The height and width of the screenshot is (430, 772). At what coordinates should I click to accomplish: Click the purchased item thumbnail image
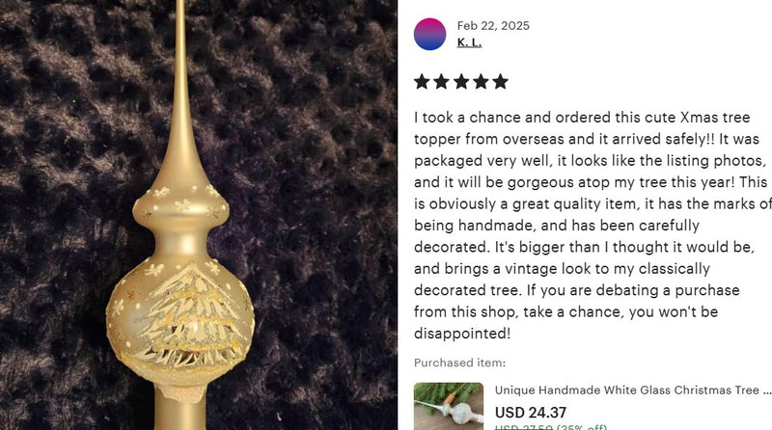(449, 407)
